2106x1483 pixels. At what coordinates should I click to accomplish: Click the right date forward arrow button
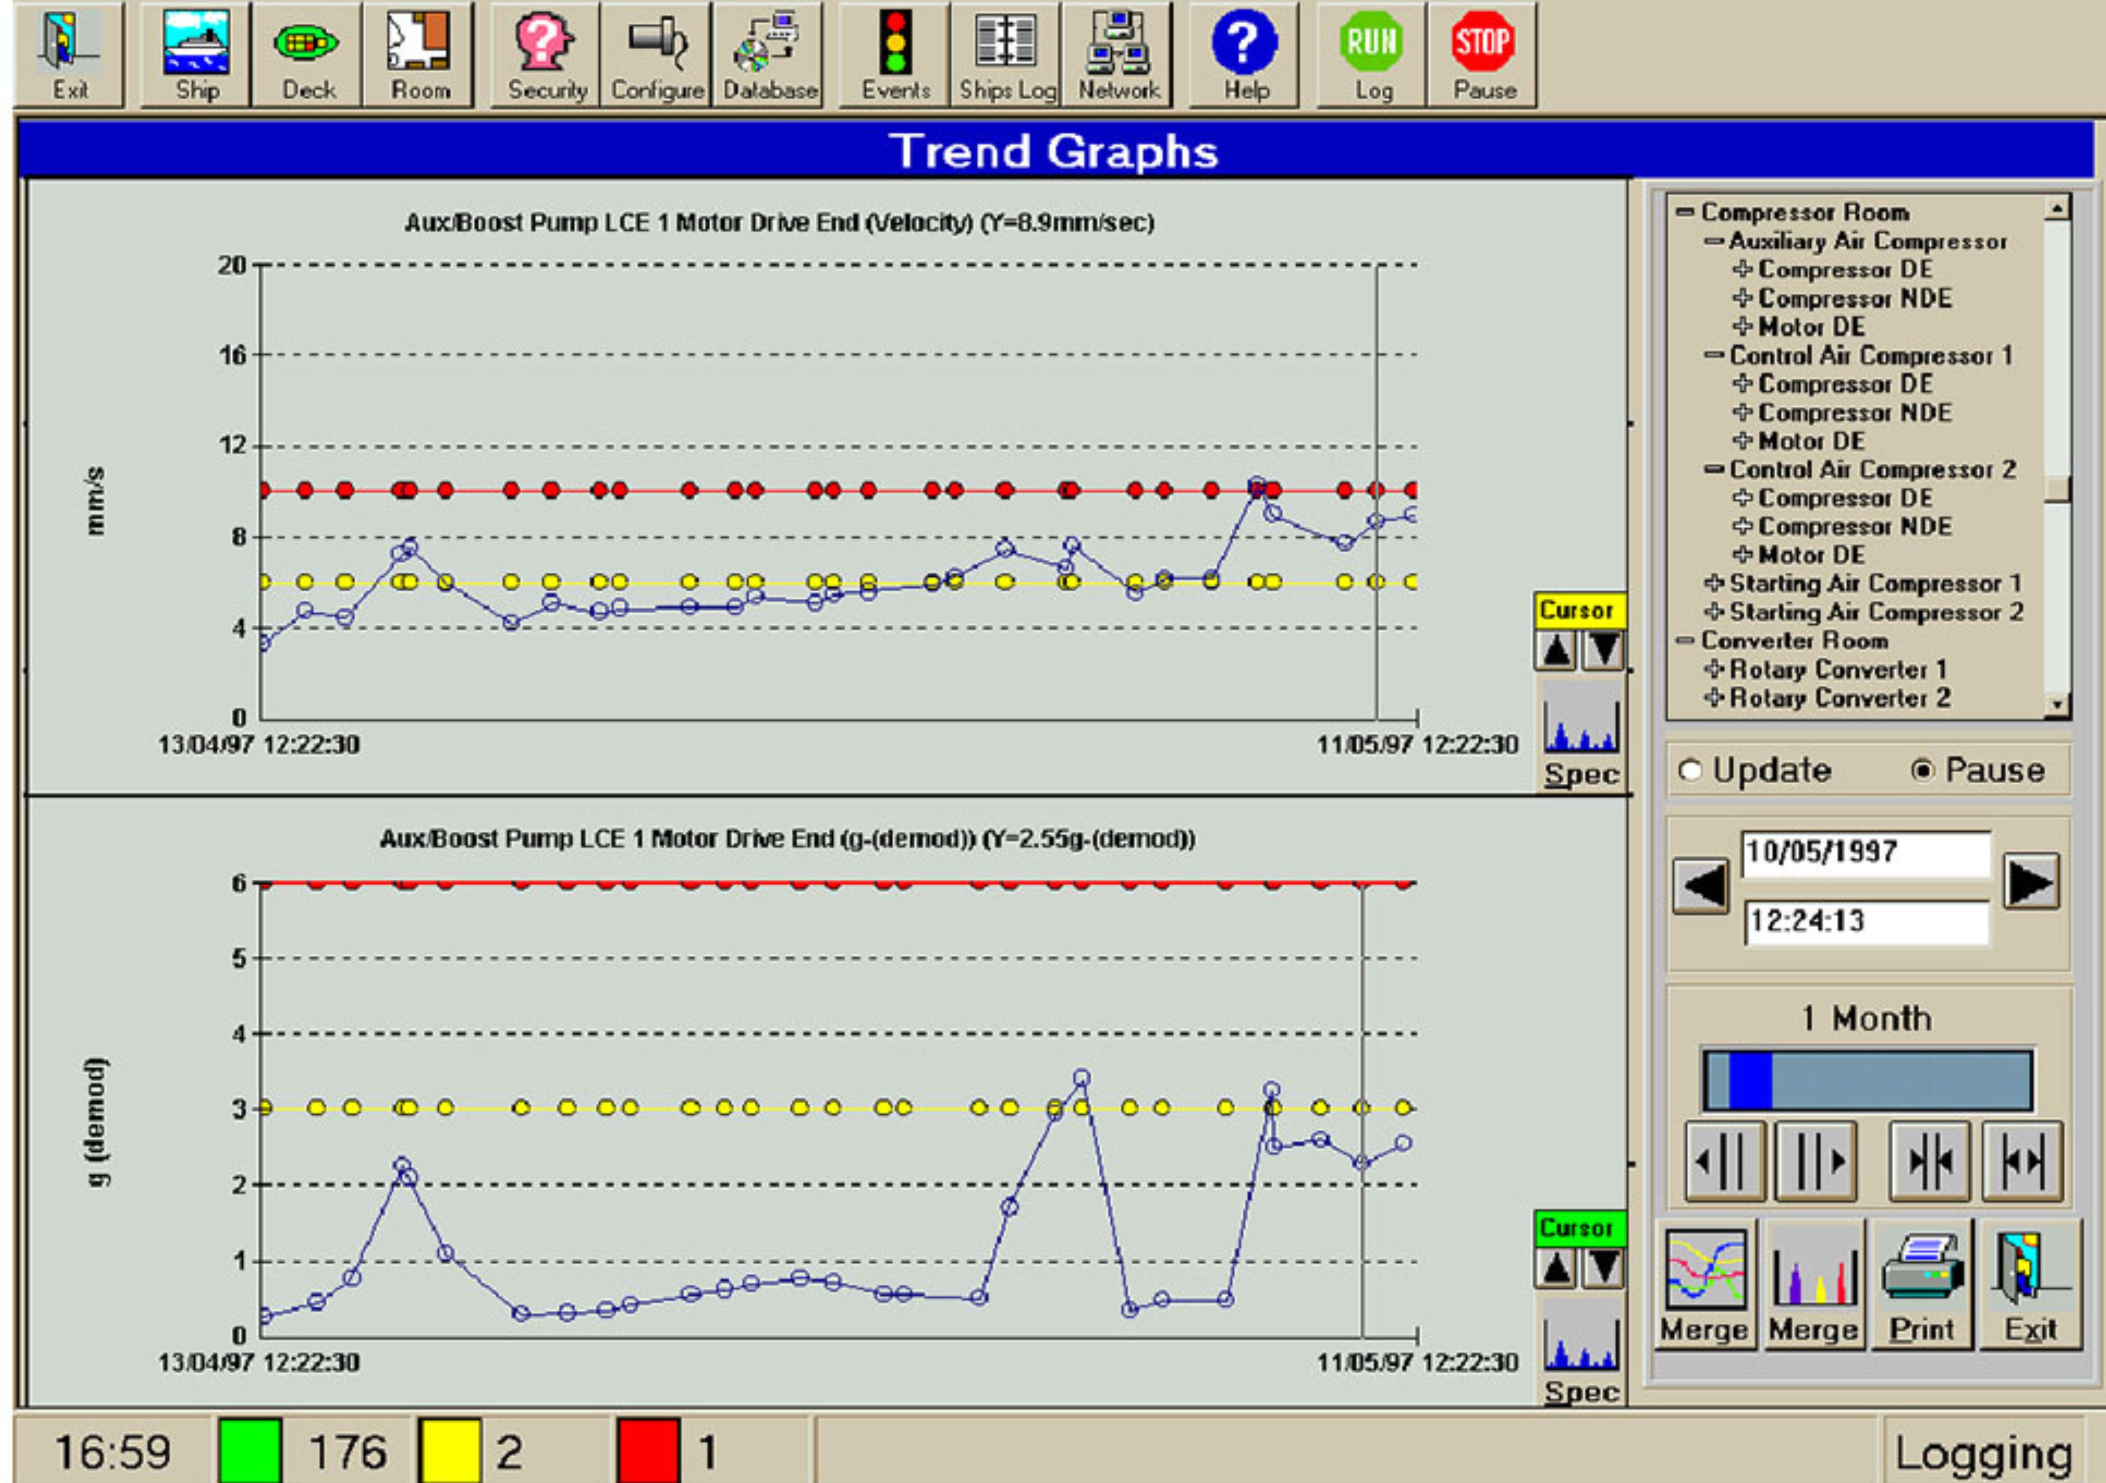tap(2030, 882)
